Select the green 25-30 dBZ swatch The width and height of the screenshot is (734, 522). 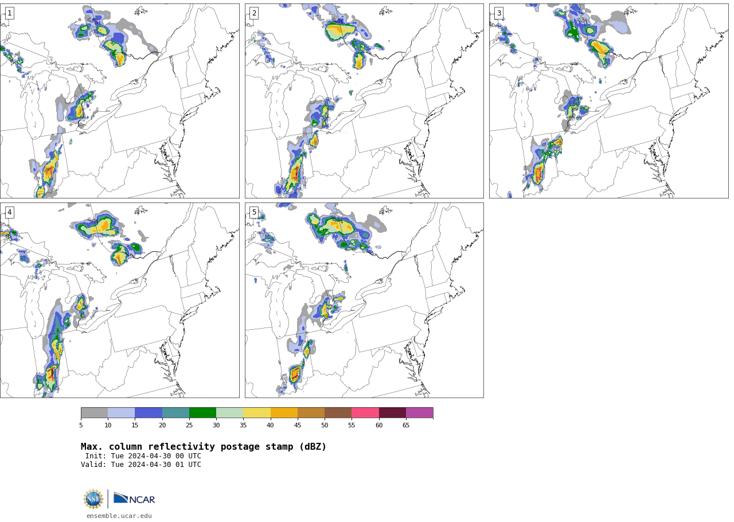tap(202, 413)
